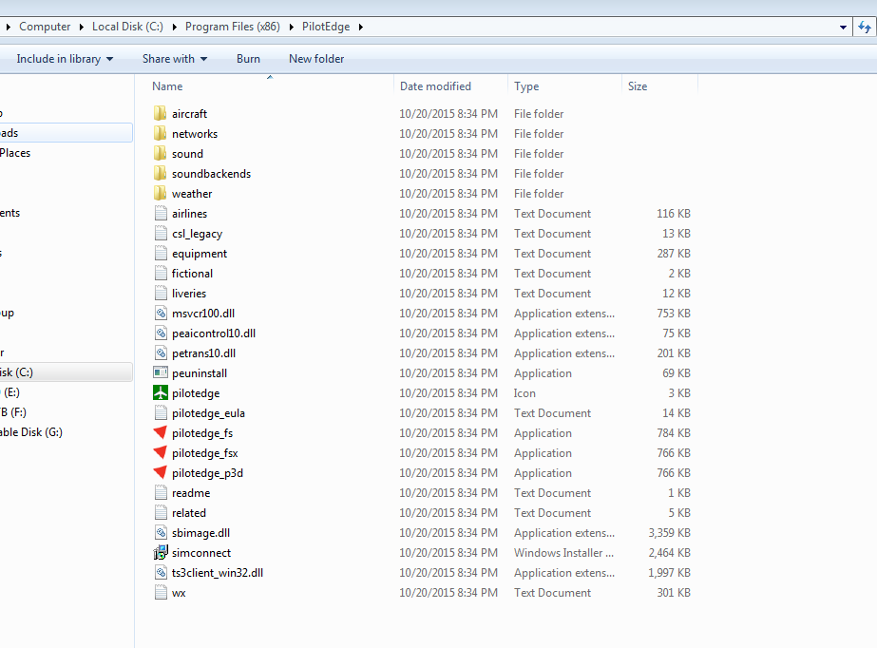Expand the arrow after Computer in breadcrumb
Screen dimensions: 877x648
pos(81,27)
